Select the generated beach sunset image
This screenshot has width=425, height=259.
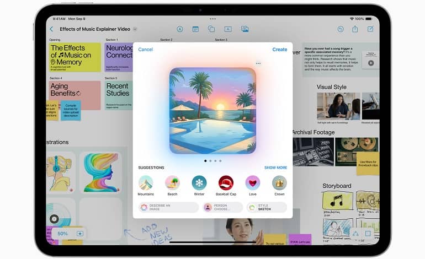point(212,111)
